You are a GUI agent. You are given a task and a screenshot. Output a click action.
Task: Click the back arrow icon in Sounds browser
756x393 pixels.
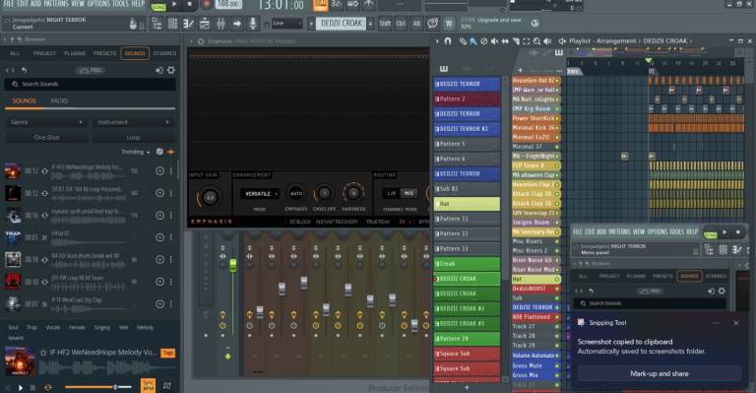[x=24, y=70]
